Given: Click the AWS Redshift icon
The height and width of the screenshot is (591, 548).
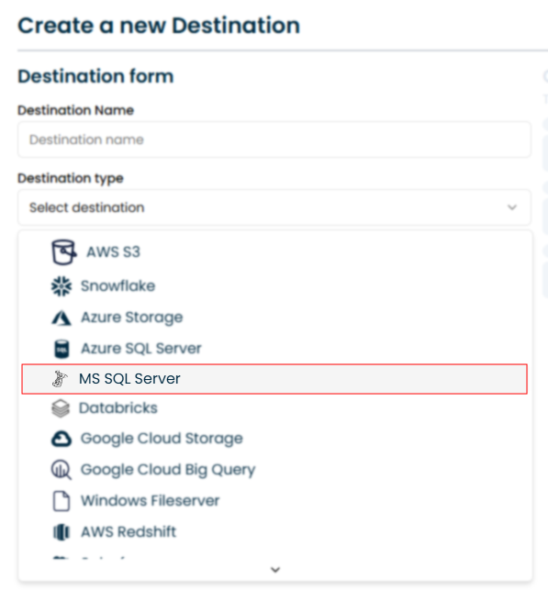Looking at the screenshot, I should (62, 532).
